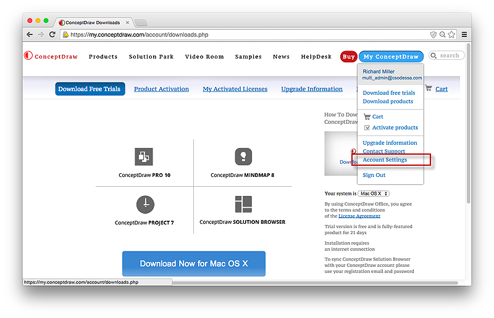Bookmark the page with the star icon
Image resolution: width=494 pixels, height=318 pixels.
(451, 35)
